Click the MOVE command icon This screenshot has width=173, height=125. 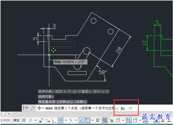[x=39, y=108]
